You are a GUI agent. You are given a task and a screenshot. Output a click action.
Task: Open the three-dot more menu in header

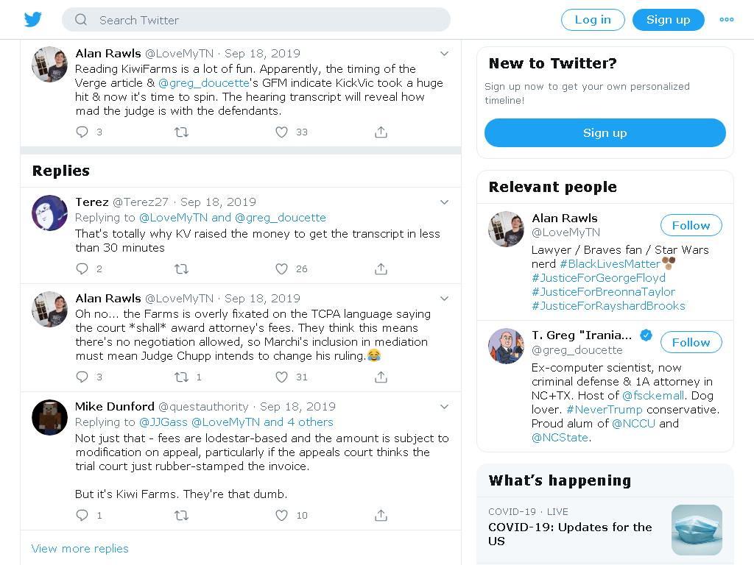727,20
